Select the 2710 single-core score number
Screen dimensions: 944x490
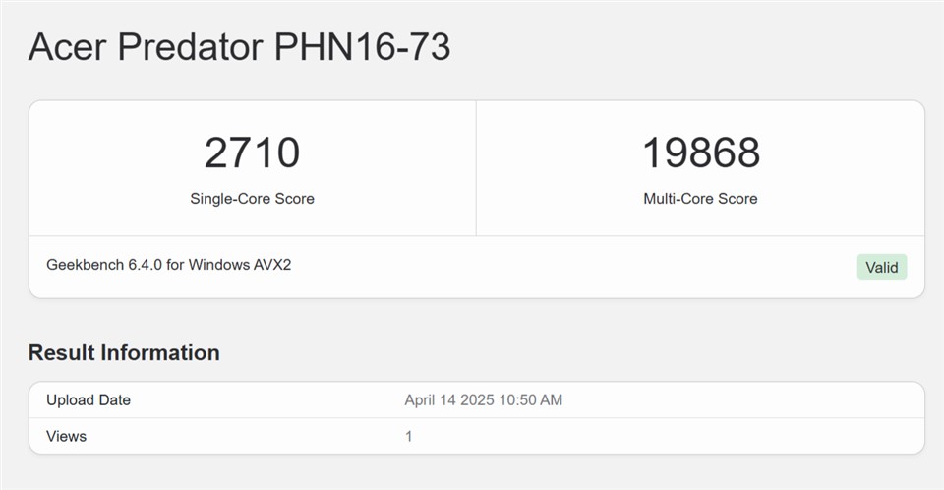pyautogui.click(x=252, y=153)
